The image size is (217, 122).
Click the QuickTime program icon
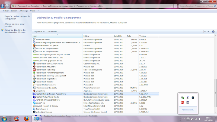click(x=34, y=91)
